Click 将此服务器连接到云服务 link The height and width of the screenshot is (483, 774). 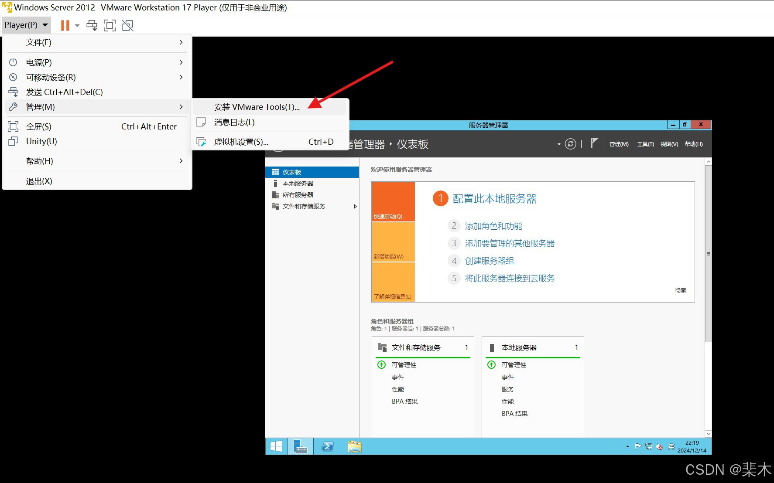pyautogui.click(x=510, y=278)
